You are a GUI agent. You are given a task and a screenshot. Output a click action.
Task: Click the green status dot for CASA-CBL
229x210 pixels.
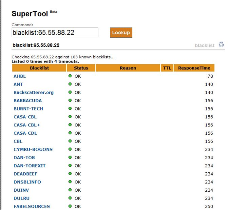(x=70, y=117)
